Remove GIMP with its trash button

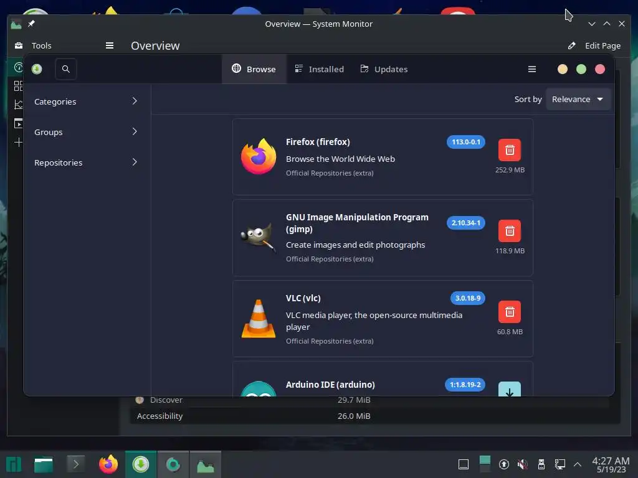coord(510,232)
